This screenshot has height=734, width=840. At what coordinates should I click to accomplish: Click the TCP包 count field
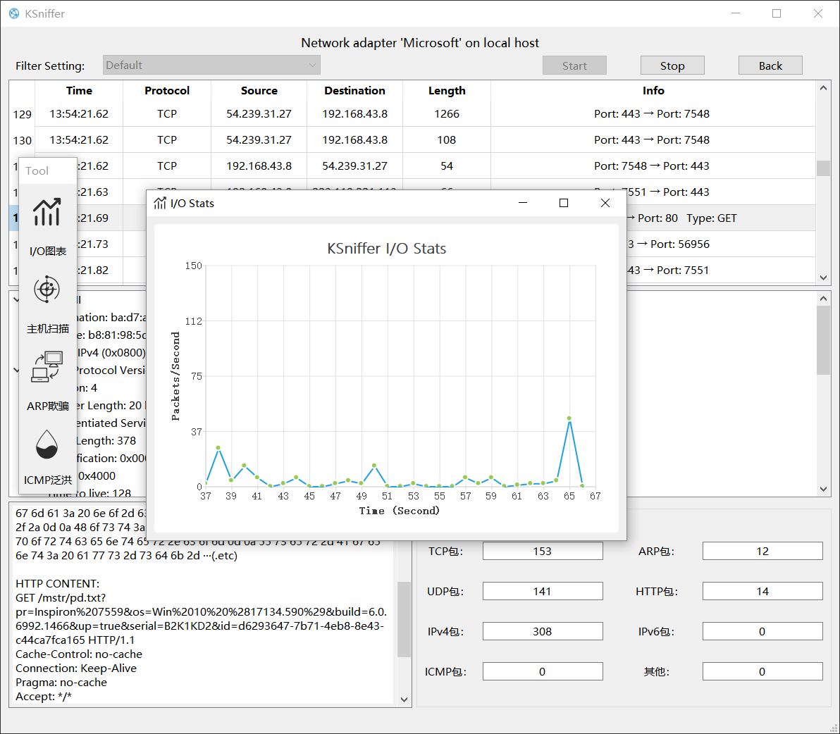543,551
